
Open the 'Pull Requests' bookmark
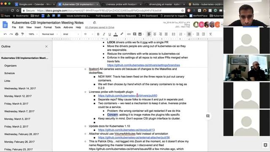click(103, 16)
